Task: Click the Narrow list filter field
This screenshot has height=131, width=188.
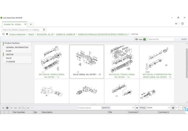Action: pos(160,39)
